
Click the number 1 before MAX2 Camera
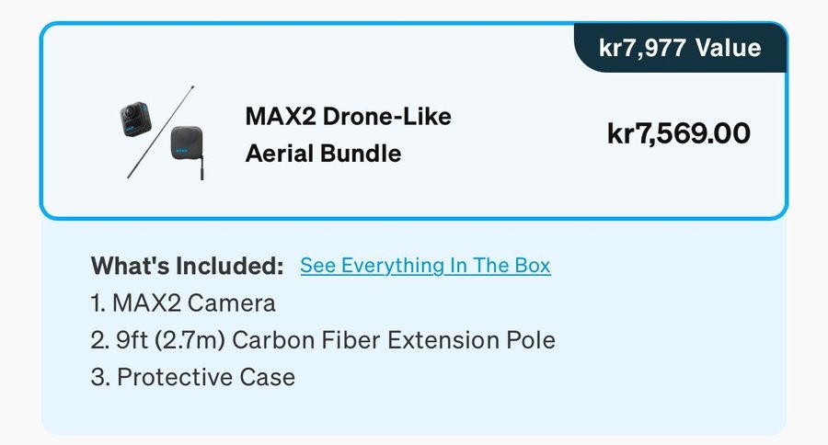(96, 302)
